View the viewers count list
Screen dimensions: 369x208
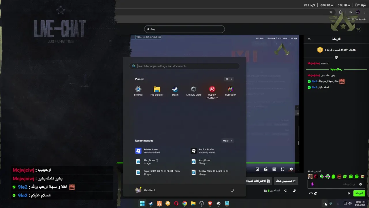(272, 191)
